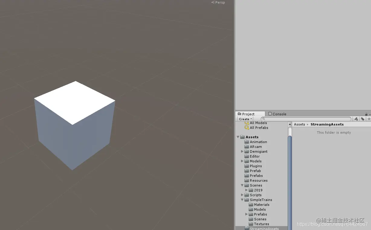371x230 pixels.
Task: Select the cube in the scene view
Action: (x=74, y=126)
